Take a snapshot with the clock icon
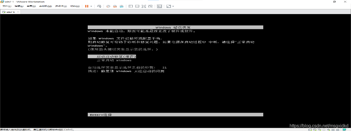The width and height of the screenshot is (351, 131). click(108, 6)
